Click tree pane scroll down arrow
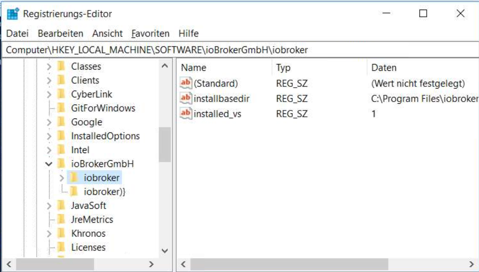Image resolution: width=479 pixels, height=272 pixels. [x=164, y=250]
